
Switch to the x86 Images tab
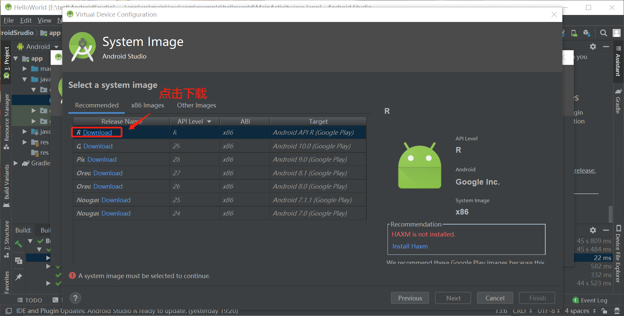[x=147, y=105]
